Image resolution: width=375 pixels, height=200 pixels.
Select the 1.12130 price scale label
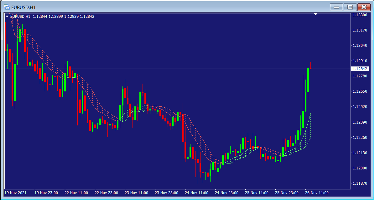(360, 153)
